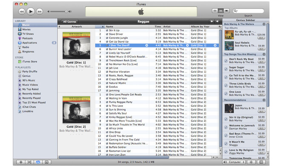Adjust the volume slider knob
This screenshot has width=281, height=166.
[66, 11]
